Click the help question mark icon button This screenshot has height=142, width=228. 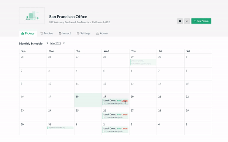point(180,21)
